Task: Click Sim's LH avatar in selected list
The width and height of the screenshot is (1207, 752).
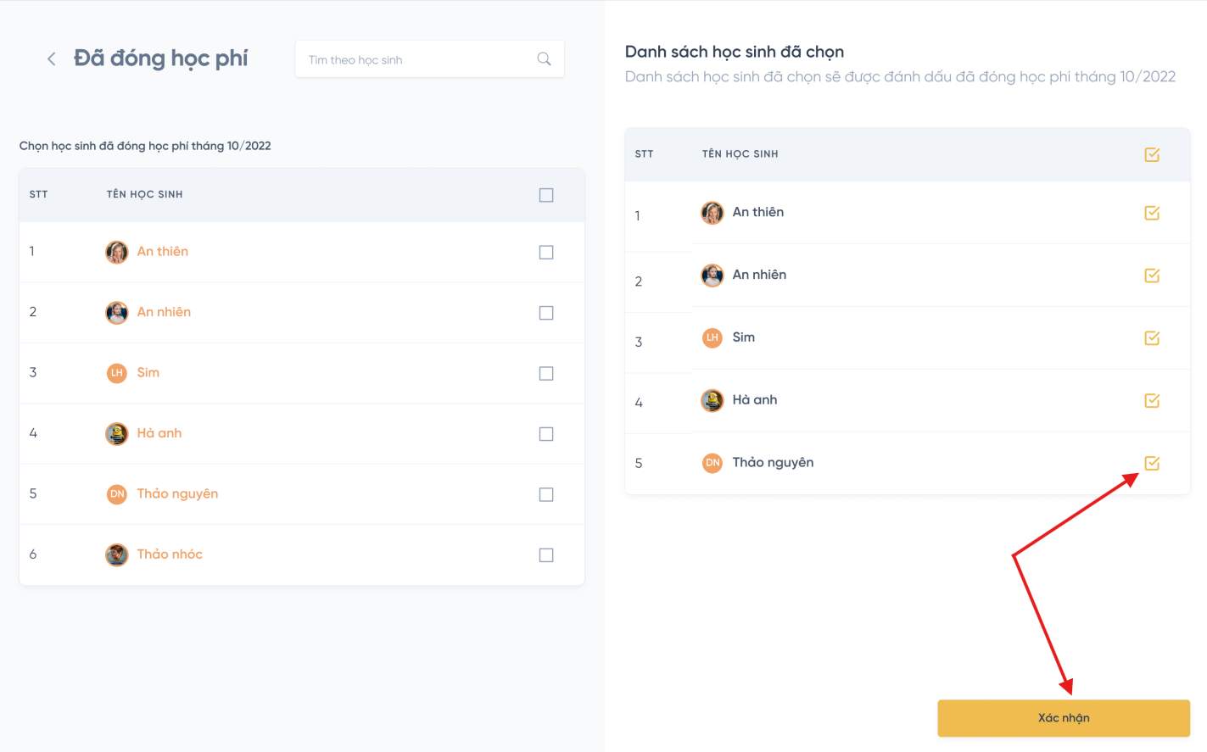Action: pos(712,338)
